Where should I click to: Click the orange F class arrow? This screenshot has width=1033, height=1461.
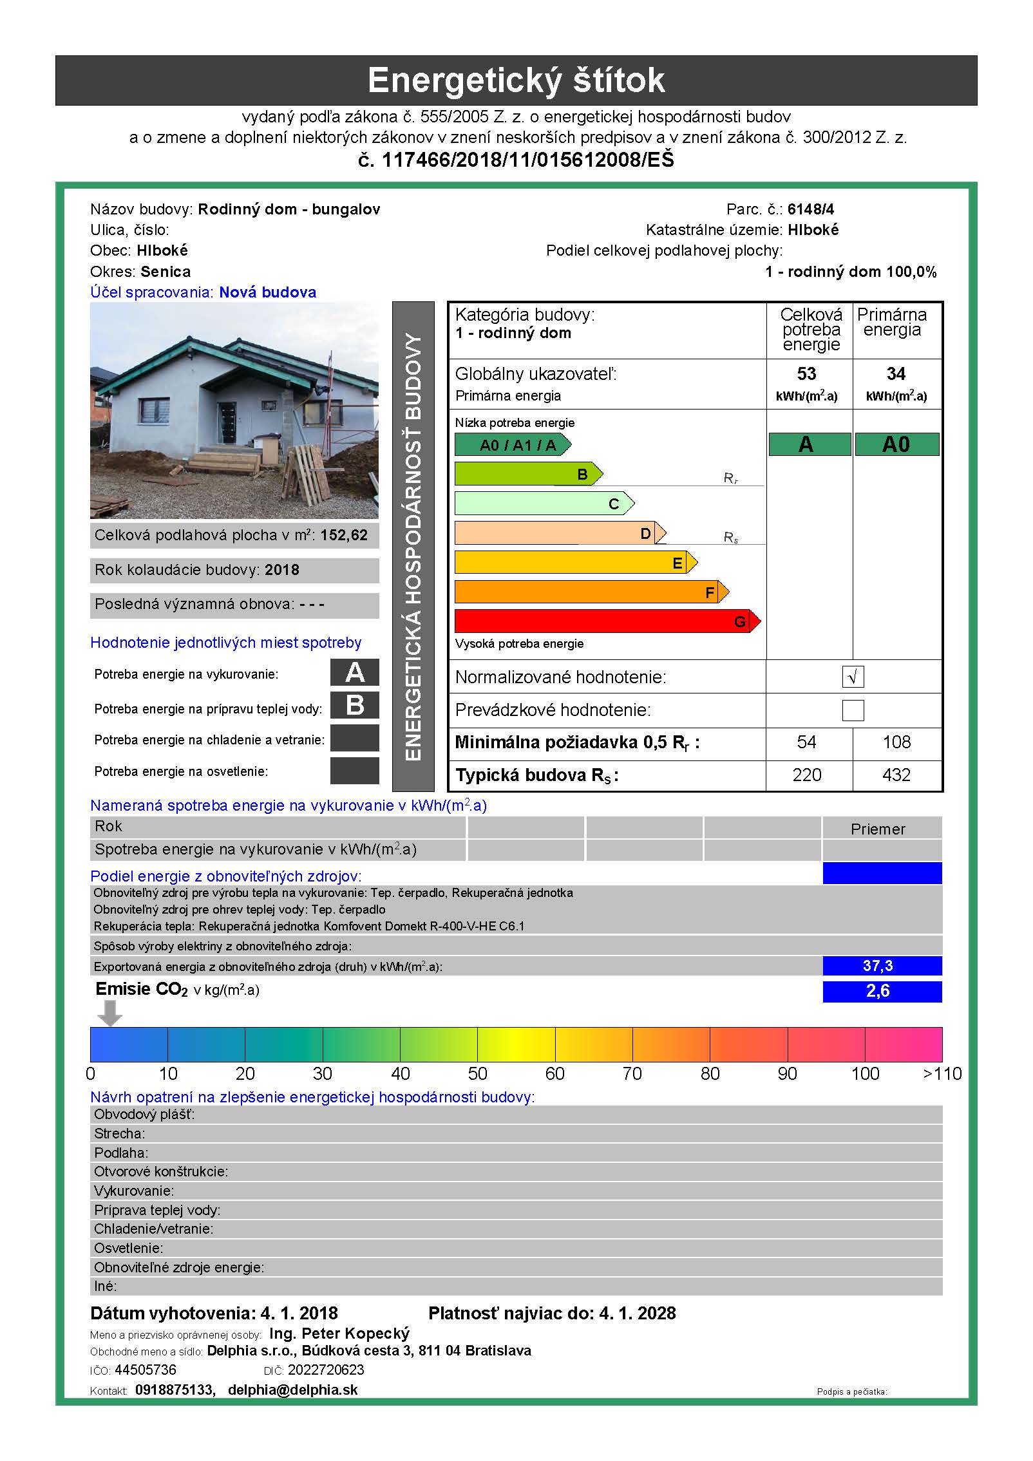coord(591,592)
